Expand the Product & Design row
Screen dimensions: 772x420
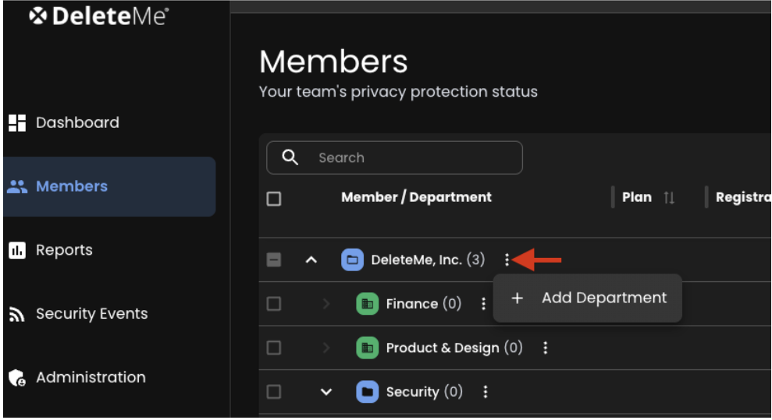(x=326, y=348)
